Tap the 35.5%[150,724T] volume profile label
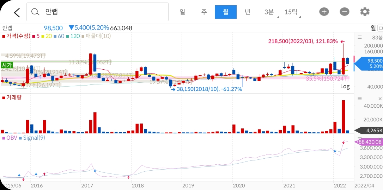Screen dimensions: 383x190 (x=327, y=78)
